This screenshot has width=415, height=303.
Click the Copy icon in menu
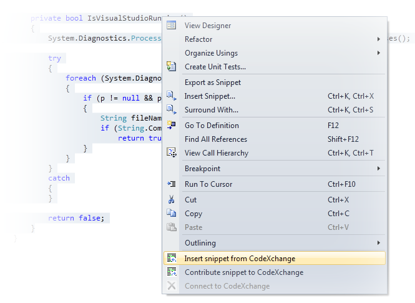pos(172,214)
